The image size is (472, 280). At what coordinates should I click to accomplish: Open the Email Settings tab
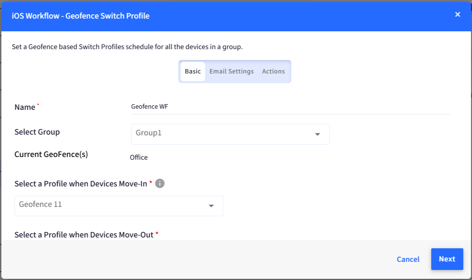(x=232, y=72)
